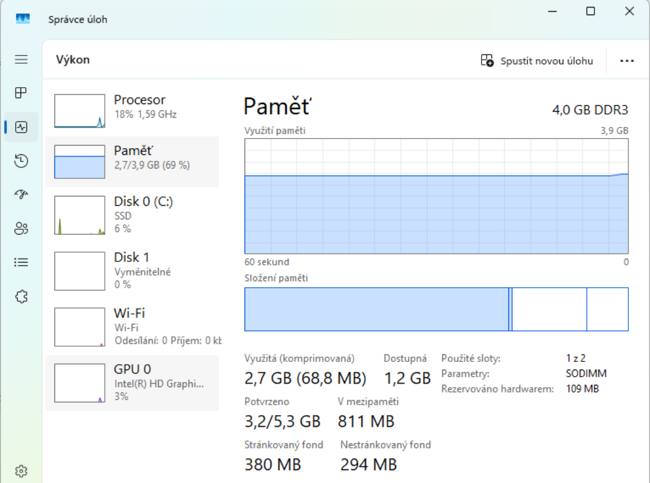
Task: Open the Processes page icon
Action: tap(22, 93)
